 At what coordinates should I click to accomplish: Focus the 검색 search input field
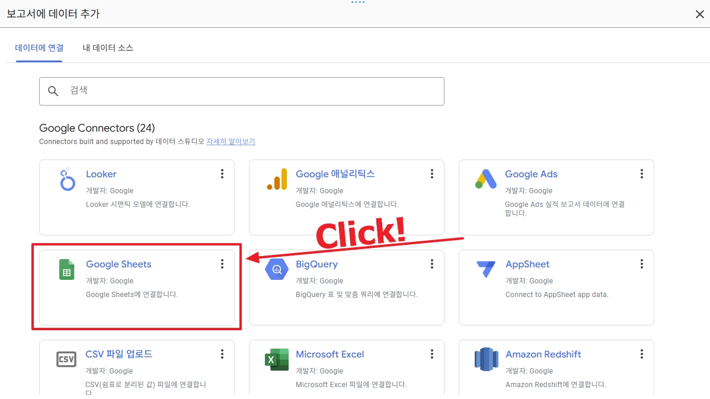coord(241,91)
